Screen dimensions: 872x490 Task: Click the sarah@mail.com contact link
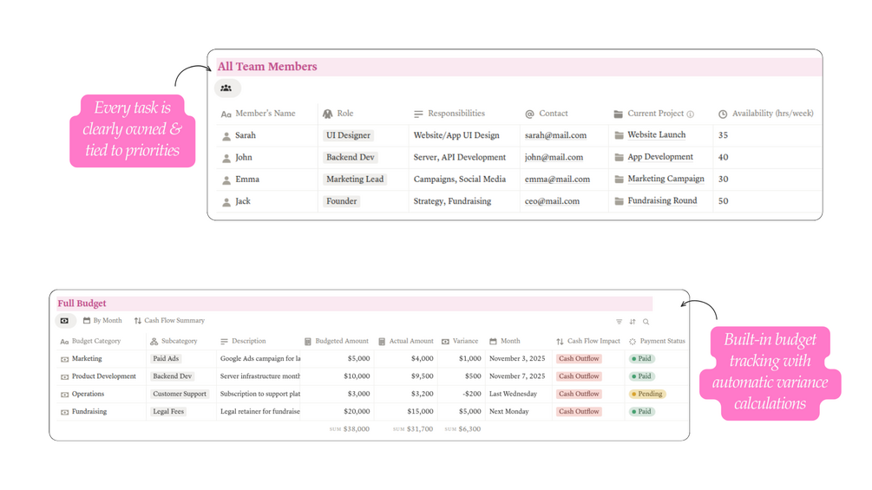point(555,135)
